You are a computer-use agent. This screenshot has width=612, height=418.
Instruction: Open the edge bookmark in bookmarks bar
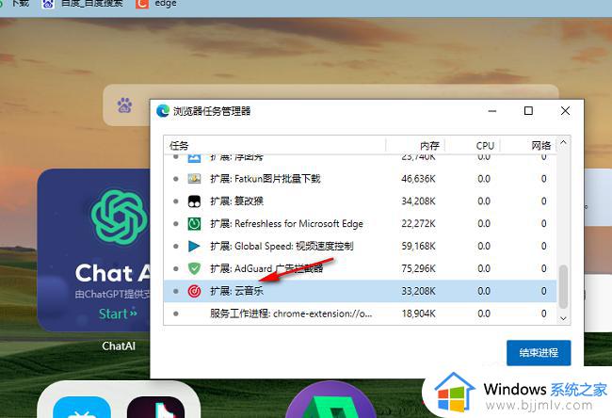click(166, 4)
